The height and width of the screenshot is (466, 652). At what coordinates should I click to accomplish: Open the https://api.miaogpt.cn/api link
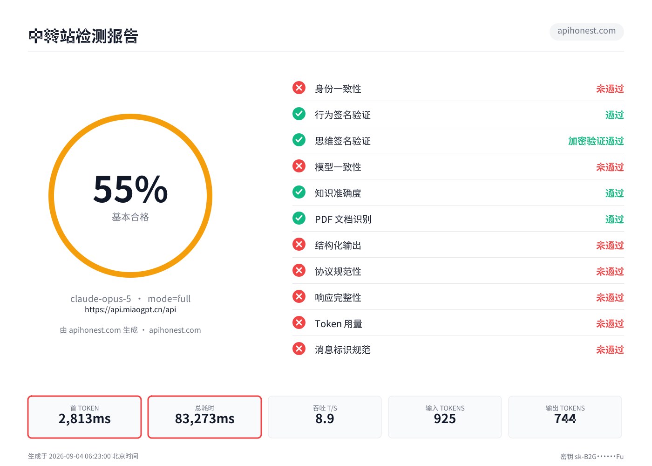pos(130,309)
